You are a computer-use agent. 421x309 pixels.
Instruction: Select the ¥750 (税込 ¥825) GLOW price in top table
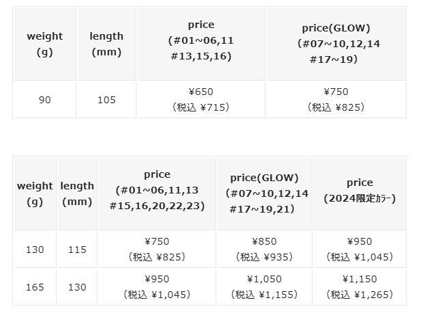(336, 100)
